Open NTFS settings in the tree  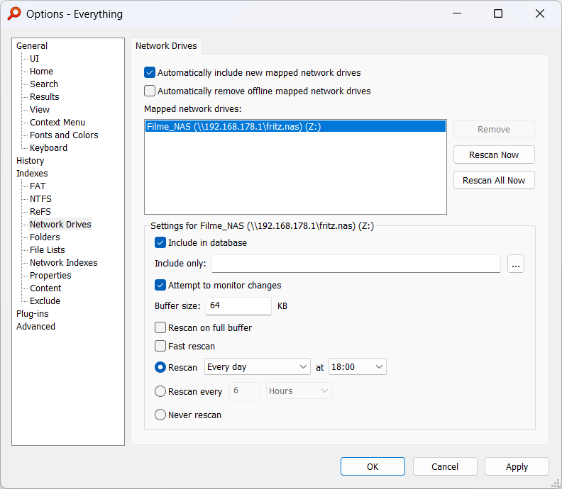pos(40,199)
